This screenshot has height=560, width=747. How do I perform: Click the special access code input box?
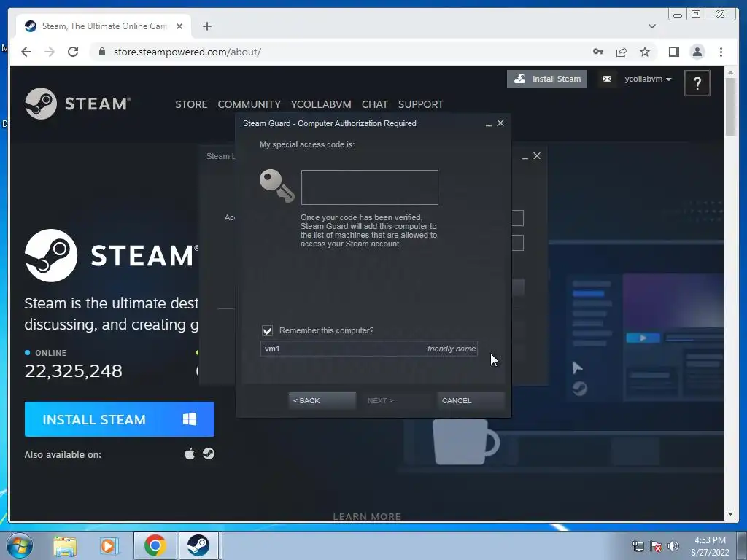point(370,187)
